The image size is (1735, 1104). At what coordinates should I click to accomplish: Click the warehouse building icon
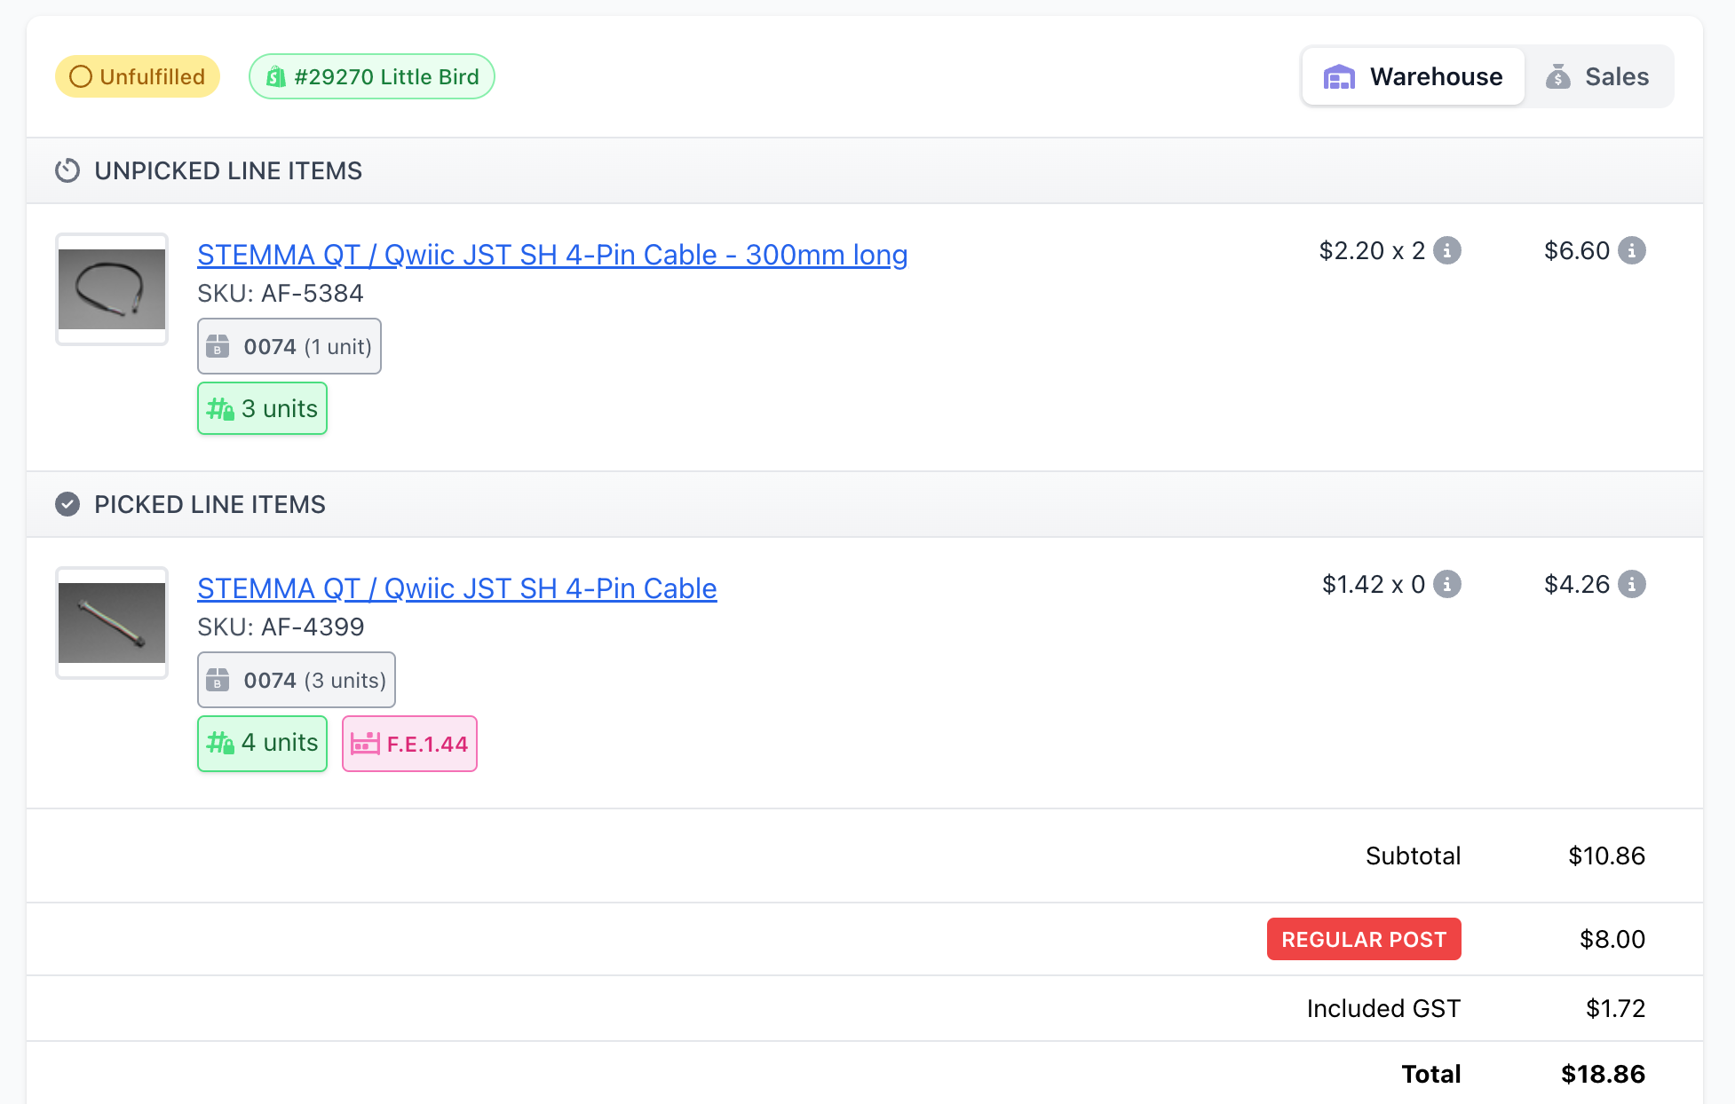point(1339,77)
